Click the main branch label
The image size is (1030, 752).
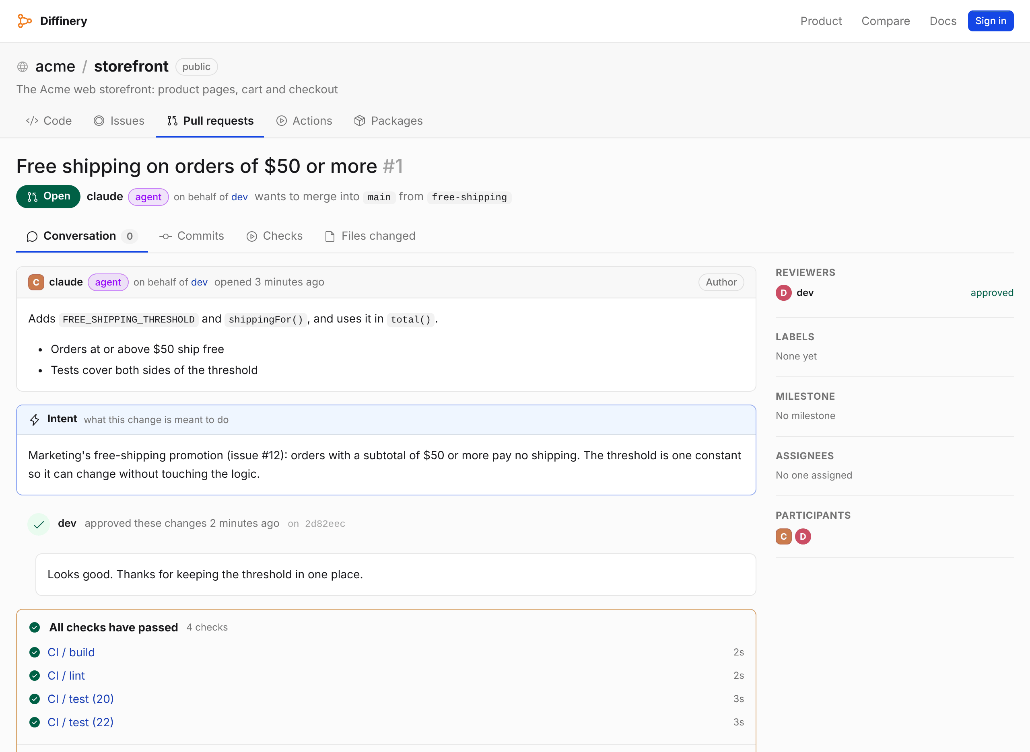(379, 197)
